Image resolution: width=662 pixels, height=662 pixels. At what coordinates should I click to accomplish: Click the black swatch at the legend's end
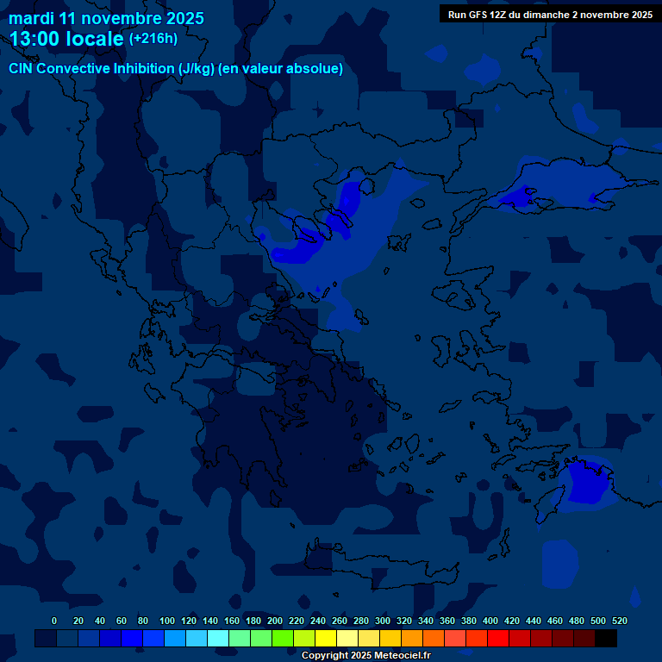point(606,639)
